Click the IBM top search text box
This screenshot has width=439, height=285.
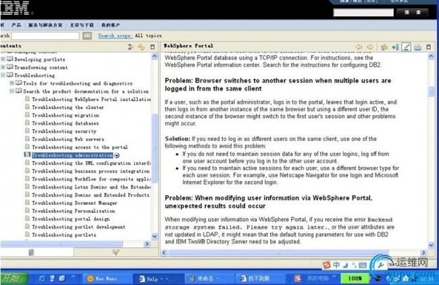pos(363,12)
